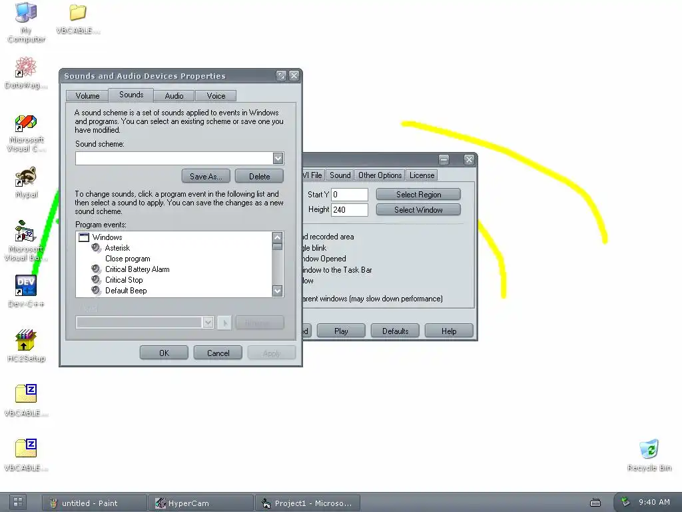Select the Sounds tab
The height and width of the screenshot is (512, 682).
click(131, 95)
